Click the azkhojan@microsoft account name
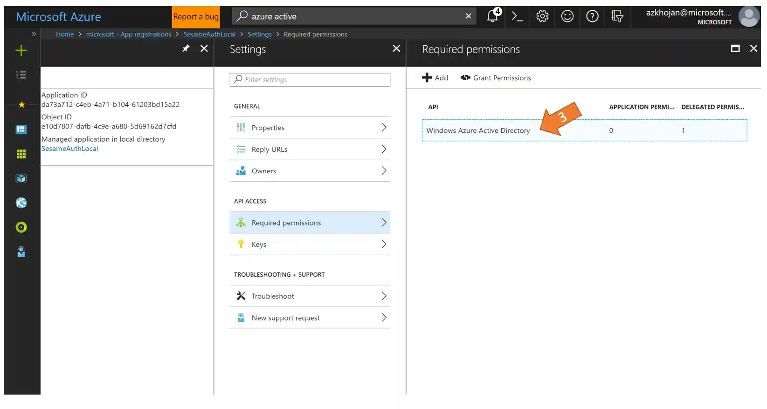 tap(689, 13)
